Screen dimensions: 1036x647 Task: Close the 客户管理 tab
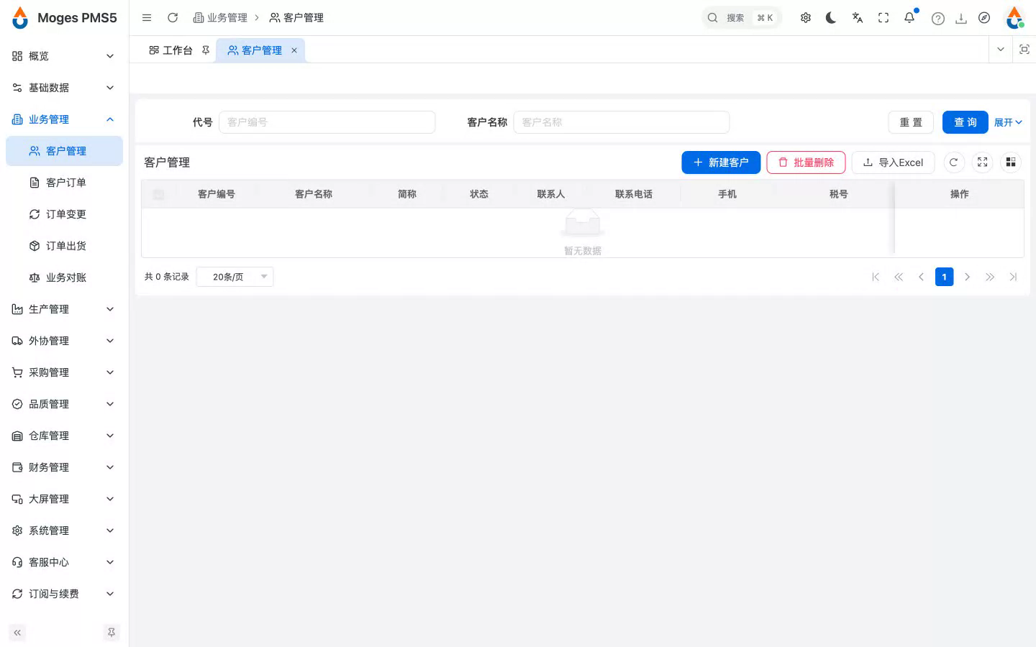294,50
